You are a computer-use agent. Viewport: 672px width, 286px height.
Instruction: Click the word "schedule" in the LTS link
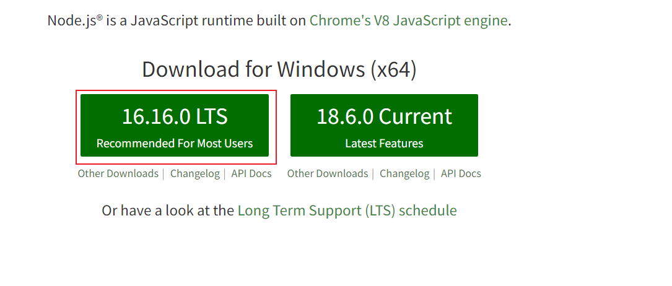pos(428,210)
